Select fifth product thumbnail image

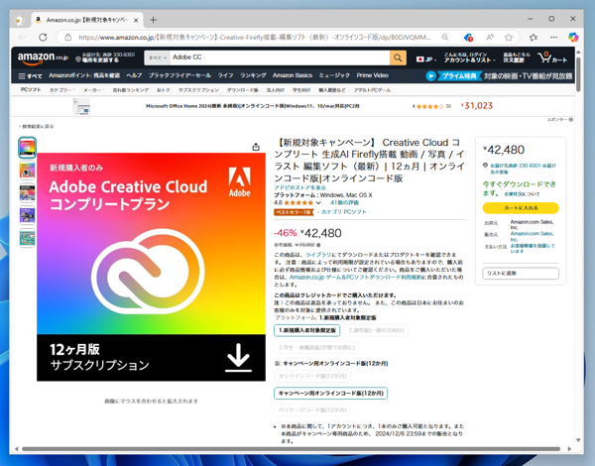coord(28,238)
